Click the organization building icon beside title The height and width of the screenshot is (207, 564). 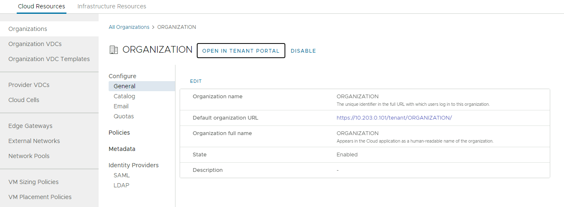click(113, 50)
